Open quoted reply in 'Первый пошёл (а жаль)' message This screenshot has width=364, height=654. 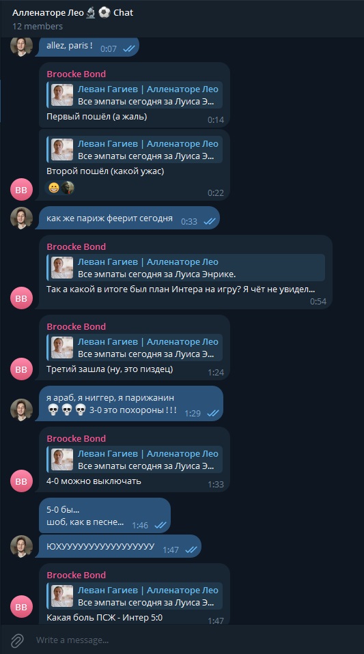coord(135,95)
